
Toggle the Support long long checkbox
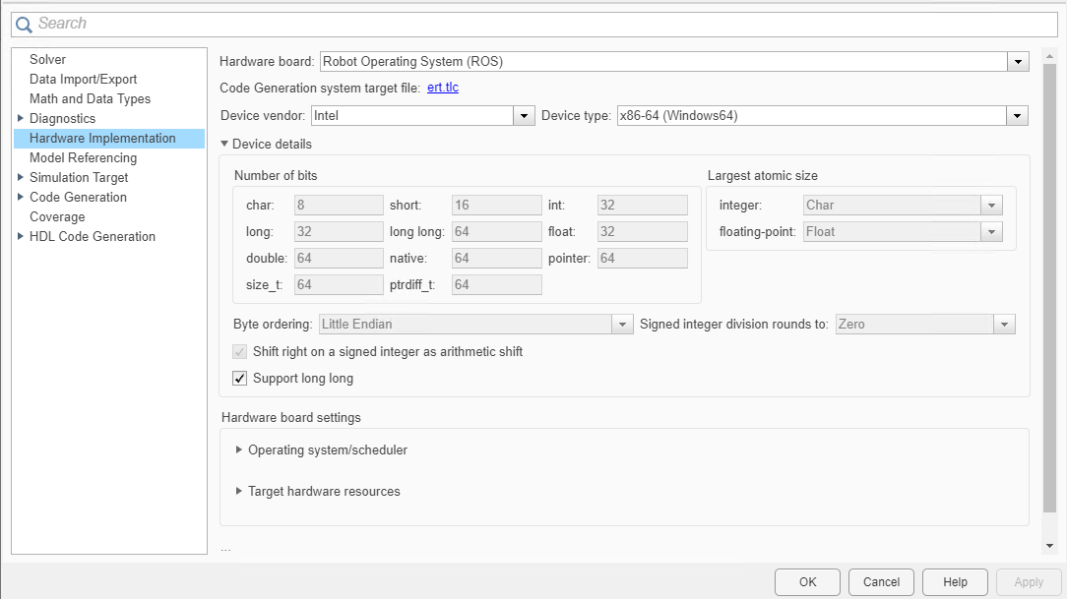239,379
